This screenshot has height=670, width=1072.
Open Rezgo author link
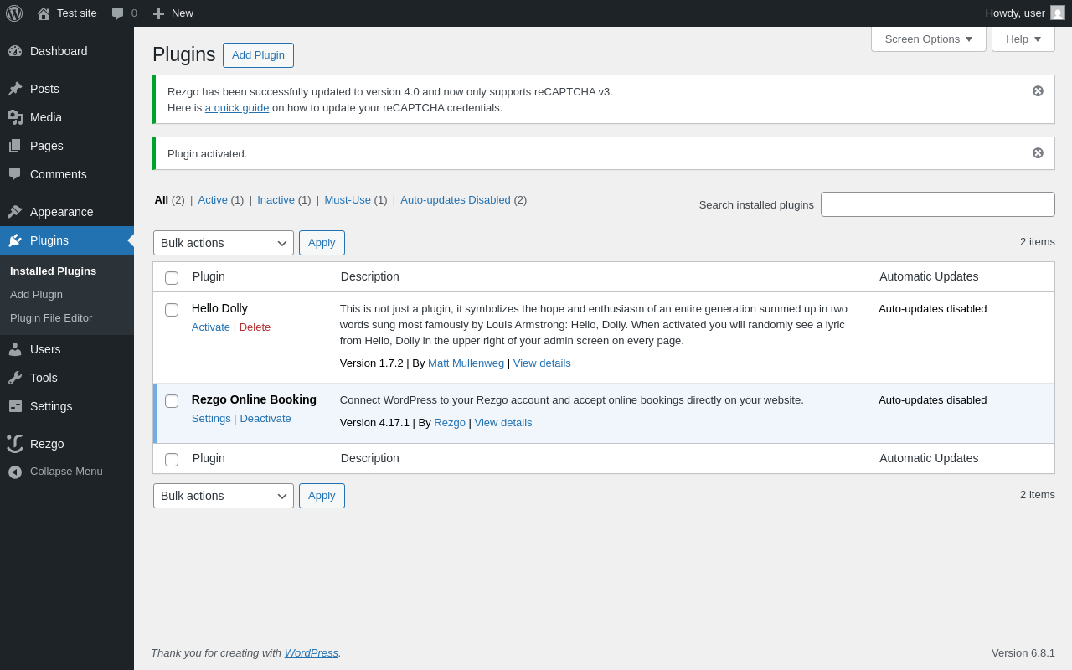[450, 422]
